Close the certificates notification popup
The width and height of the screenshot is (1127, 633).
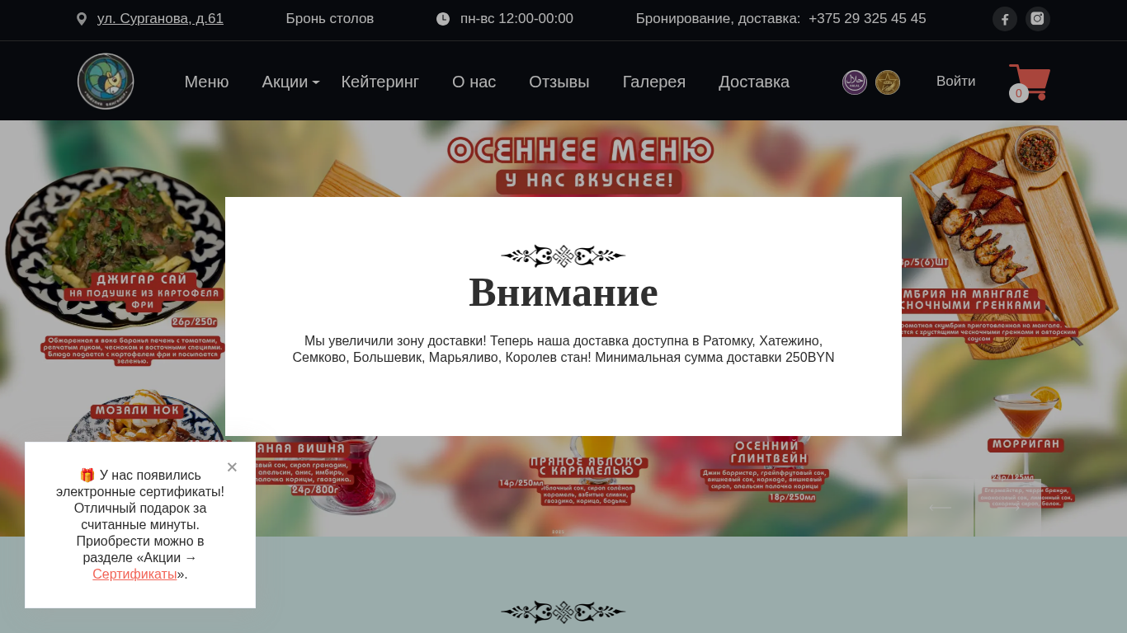(x=232, y=467)
